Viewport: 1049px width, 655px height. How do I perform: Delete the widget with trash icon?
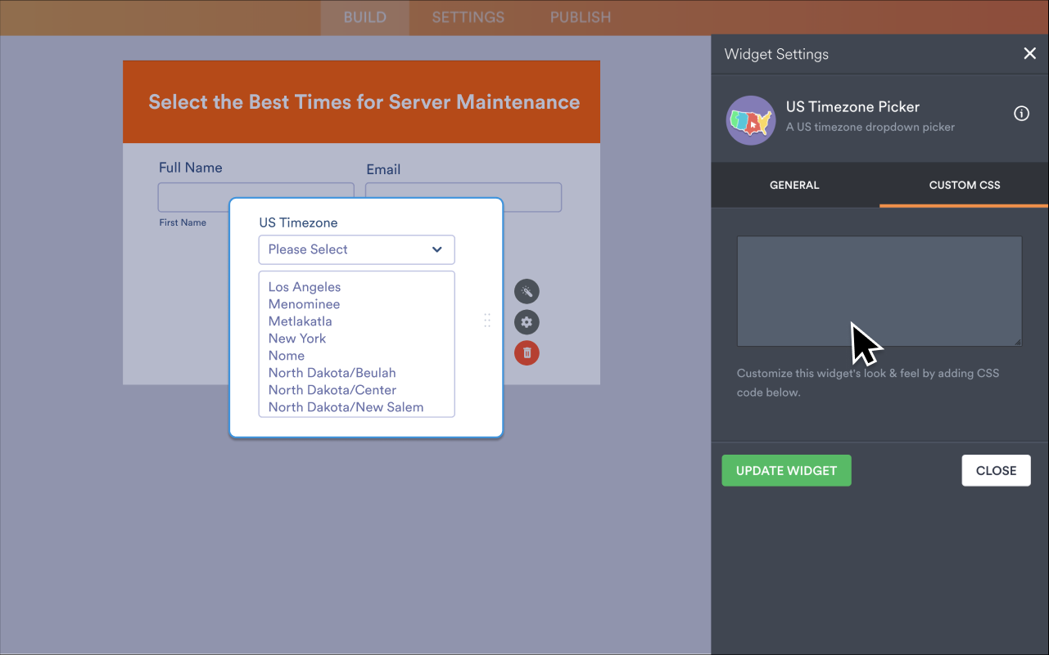point(527,353)
